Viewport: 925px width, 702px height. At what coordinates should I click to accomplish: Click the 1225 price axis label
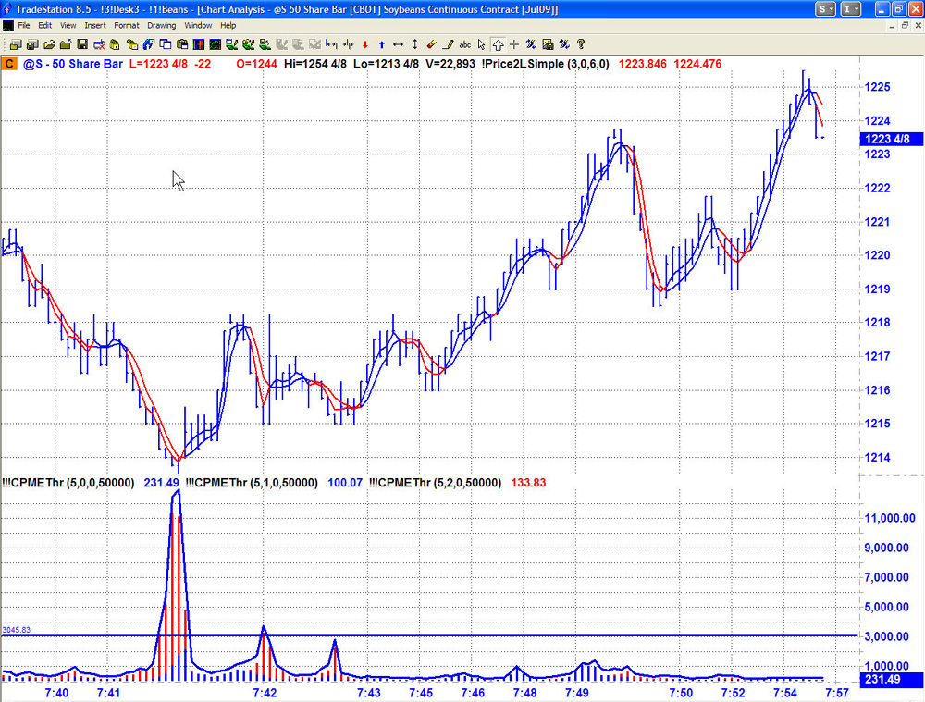[877, 87]
